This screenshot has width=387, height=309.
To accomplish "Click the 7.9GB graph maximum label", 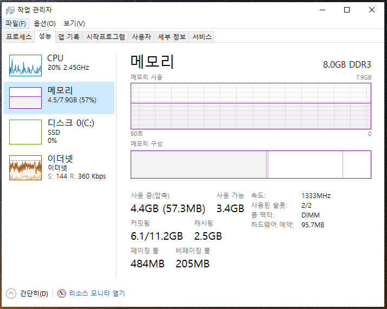I will click(x=364, y=77).
